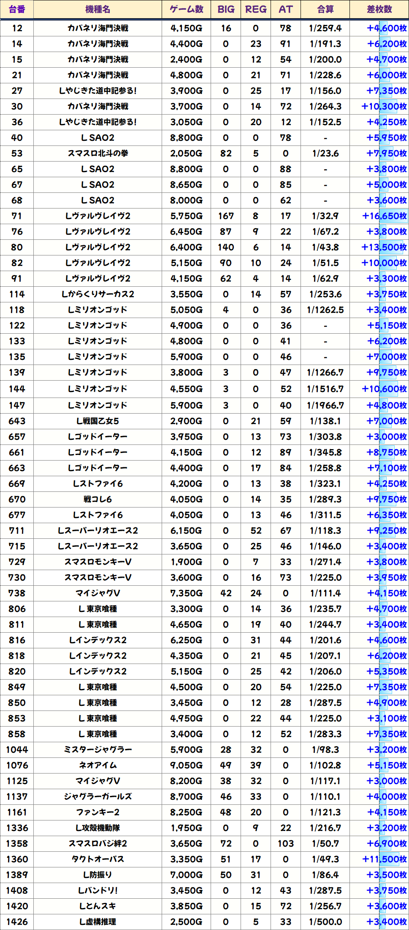This screenshot has height=930, width=409.
Task: Select the +16,650枚 difference value
Action: 384,216
